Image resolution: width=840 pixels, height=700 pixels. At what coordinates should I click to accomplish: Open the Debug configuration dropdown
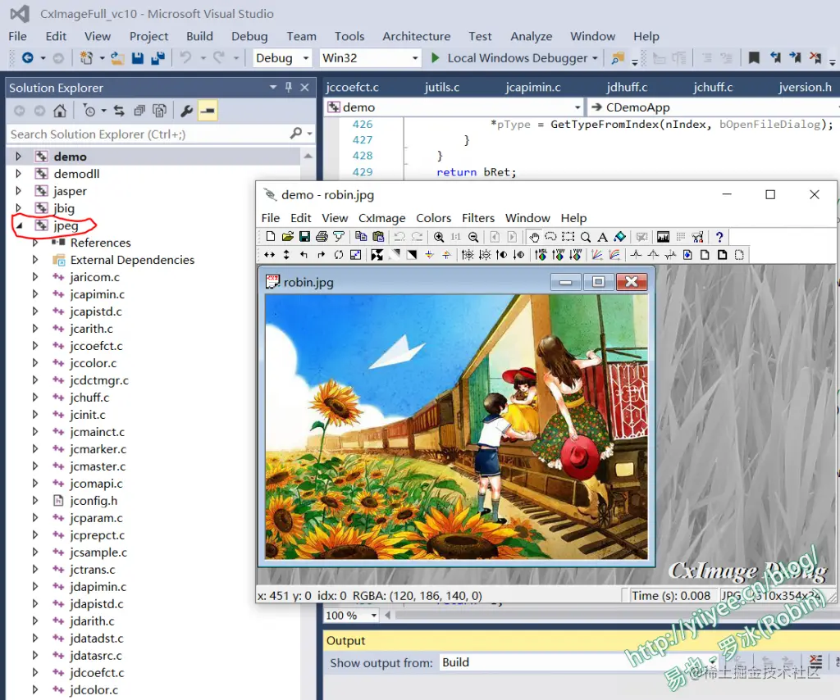click(x=282, y=58)
